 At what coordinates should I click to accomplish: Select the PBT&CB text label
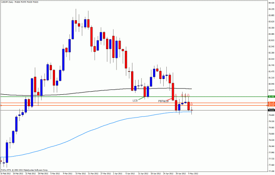click(x=163, y=101)
